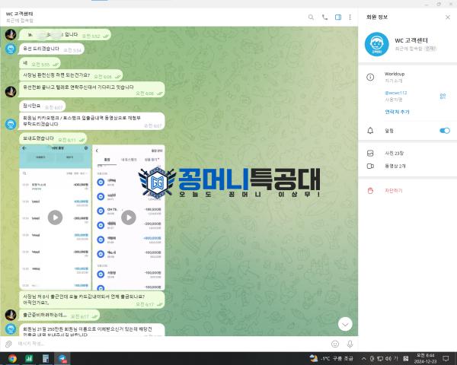Viewport: 457px width, 365px height.
Task: Click the weather widget in taskbar
Action: pos(331,358)
